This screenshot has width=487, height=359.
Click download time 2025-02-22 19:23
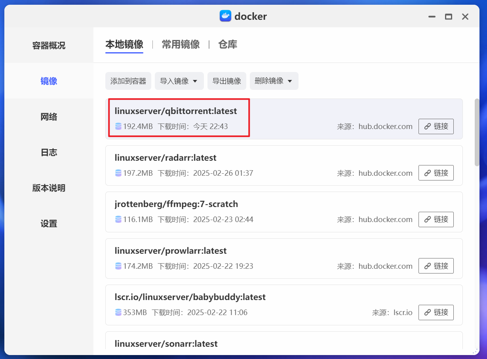[223, 266]
